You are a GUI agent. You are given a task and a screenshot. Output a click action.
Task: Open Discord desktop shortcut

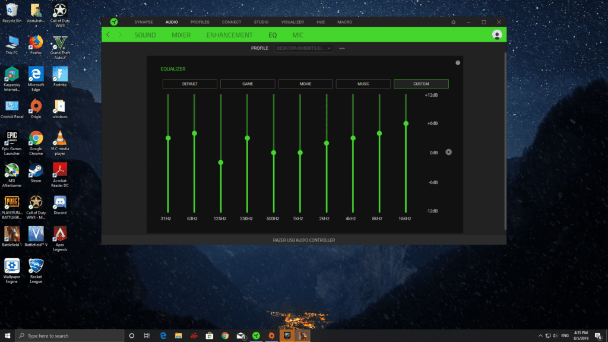point(60,205)
